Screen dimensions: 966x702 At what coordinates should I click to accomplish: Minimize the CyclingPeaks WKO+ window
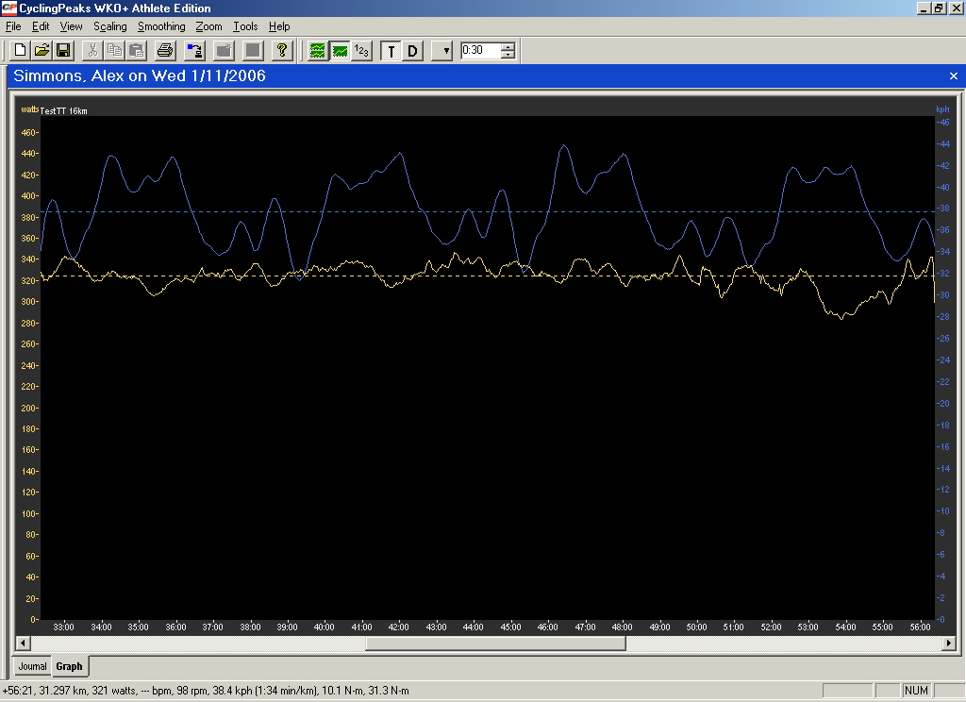pos(924,8)
